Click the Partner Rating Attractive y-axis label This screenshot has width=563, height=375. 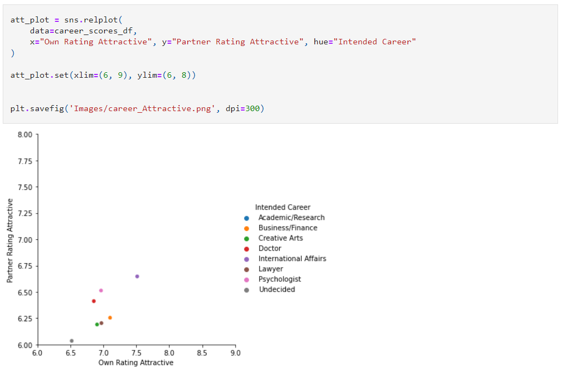point(10,239)
